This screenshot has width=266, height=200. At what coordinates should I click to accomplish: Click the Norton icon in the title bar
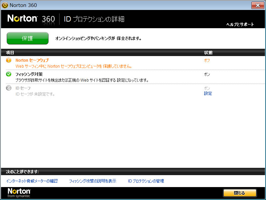tap(5, 5)
